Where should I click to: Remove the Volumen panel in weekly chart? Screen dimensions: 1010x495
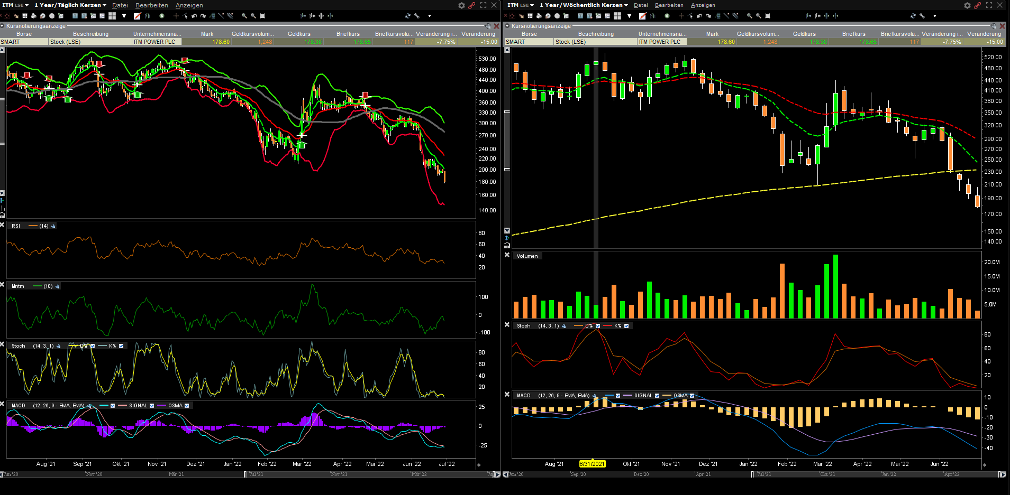tap(507, 255)
